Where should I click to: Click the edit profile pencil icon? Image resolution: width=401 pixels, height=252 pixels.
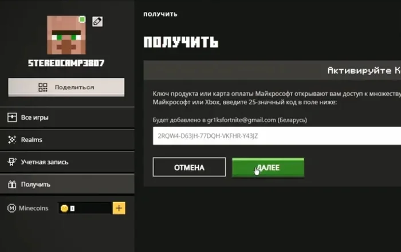[x=97, y=21]
